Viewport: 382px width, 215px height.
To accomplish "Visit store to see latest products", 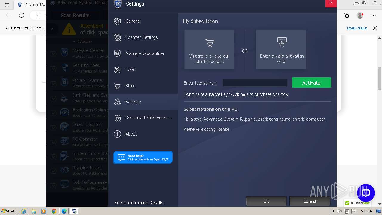I will [209, 50].
